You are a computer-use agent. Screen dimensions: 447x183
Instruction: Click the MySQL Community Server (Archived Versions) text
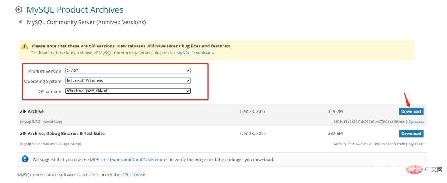[x=87, y=22]
